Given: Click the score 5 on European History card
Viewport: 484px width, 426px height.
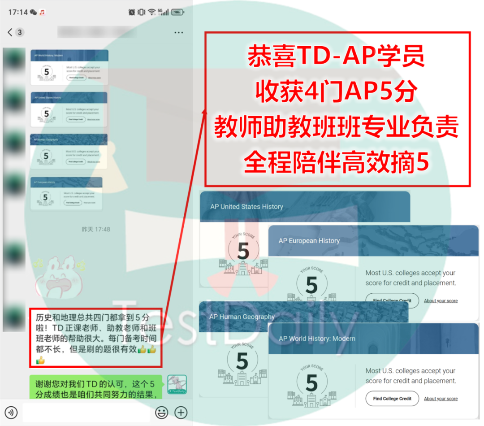Looking at the screenshot, I should point(311,284).
